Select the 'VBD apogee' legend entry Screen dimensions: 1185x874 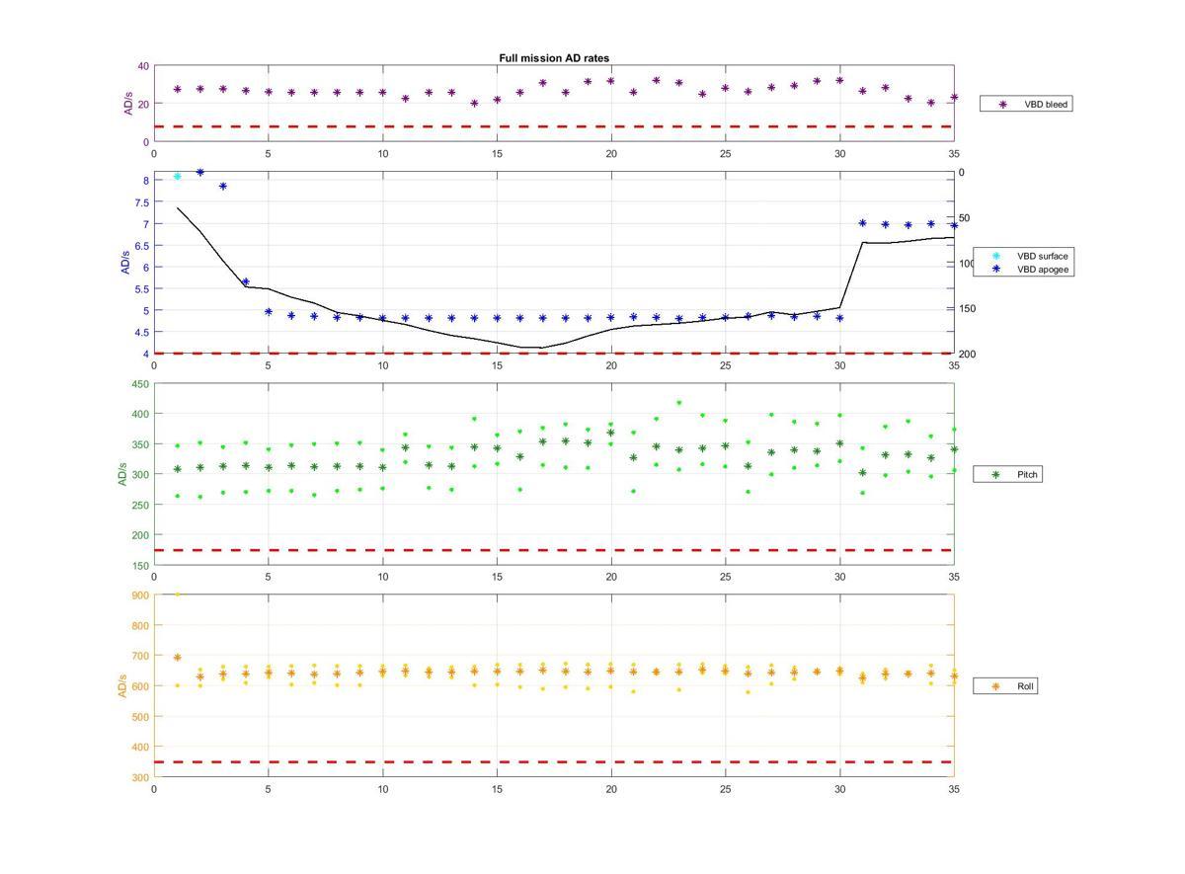tap(1023, 269)
